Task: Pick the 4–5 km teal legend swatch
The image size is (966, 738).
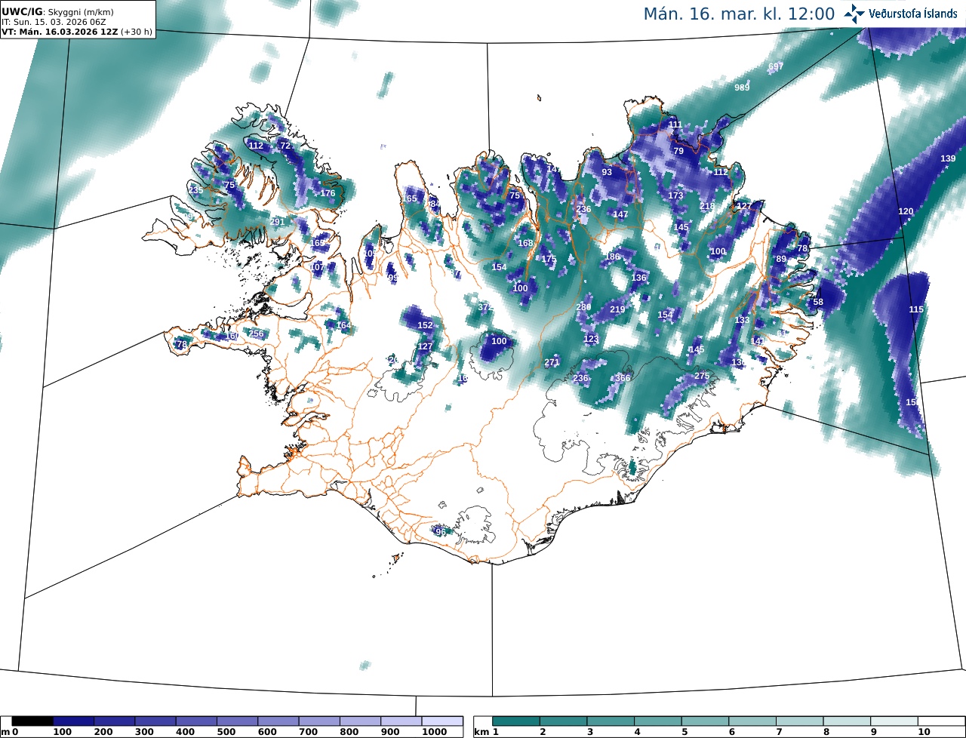Action: [658, 721]
